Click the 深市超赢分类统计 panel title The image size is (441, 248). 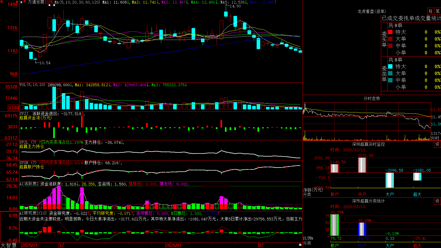[x=369, y=201]
